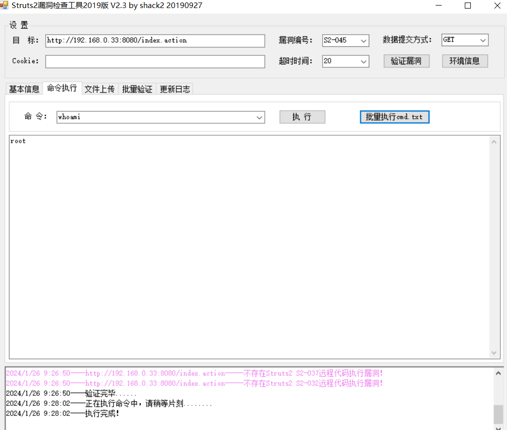Open the 超时时间 timeout dropdown
Screen dimensions: 507x430
[363, 61]
